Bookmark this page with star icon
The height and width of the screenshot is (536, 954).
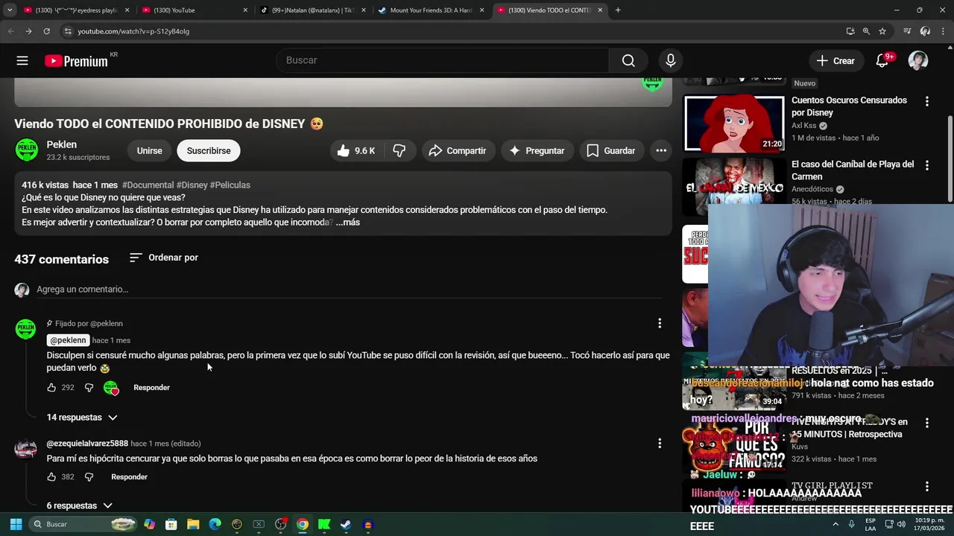882,31
